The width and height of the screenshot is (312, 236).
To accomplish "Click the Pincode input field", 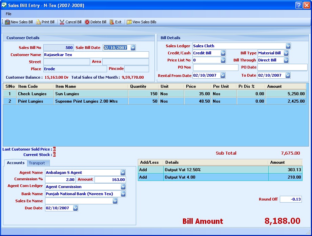I will click(x=137, y=69).
